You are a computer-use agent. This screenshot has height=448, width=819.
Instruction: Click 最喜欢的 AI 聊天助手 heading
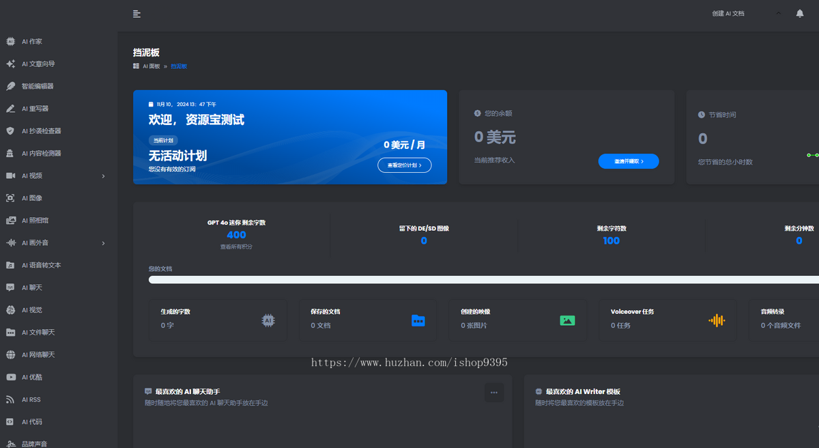click(188, 392)
